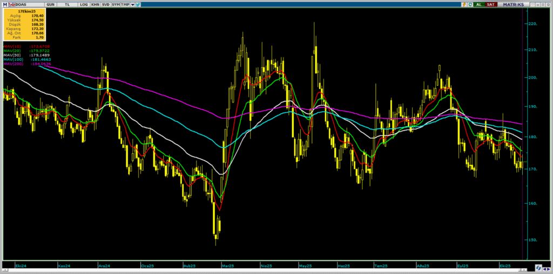Screen dimensions: 553x274
Task: Open the GUN period dropdown
Action: coord(50,4)
